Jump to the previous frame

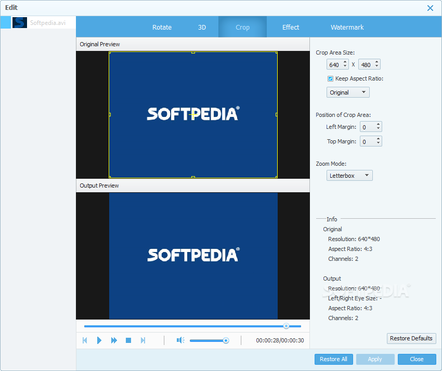pyautogui.click(x=85, y=340)
